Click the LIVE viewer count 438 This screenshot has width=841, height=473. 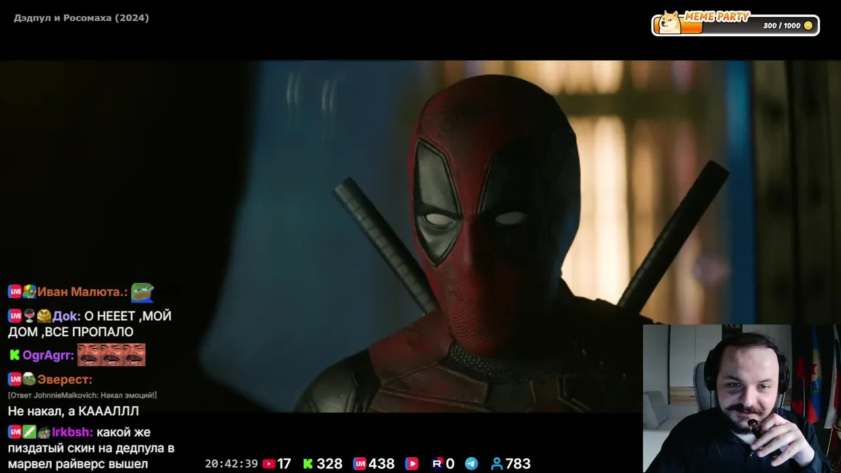pos(381,464)
